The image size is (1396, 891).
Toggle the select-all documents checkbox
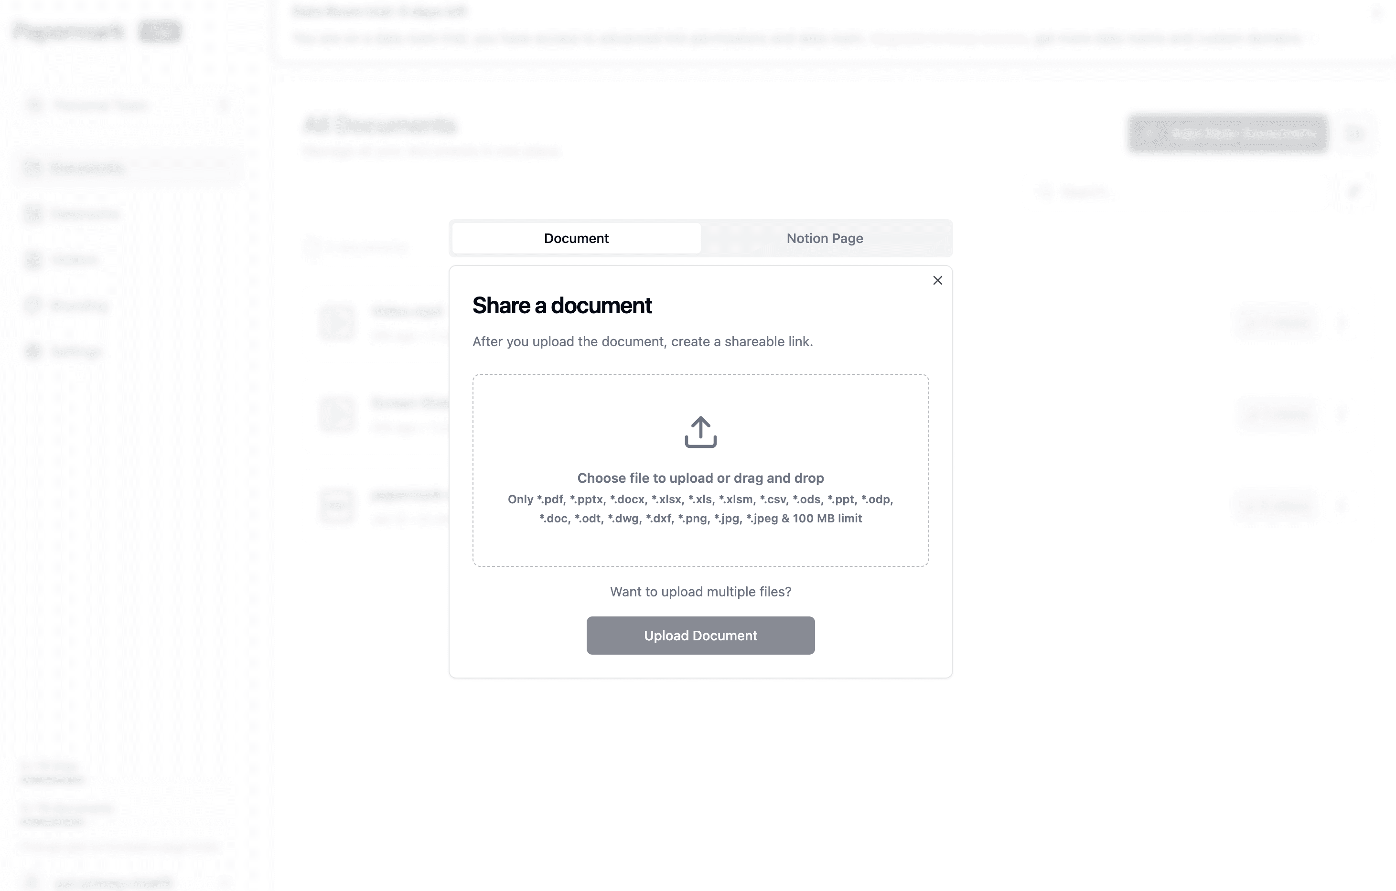(312, 247)
